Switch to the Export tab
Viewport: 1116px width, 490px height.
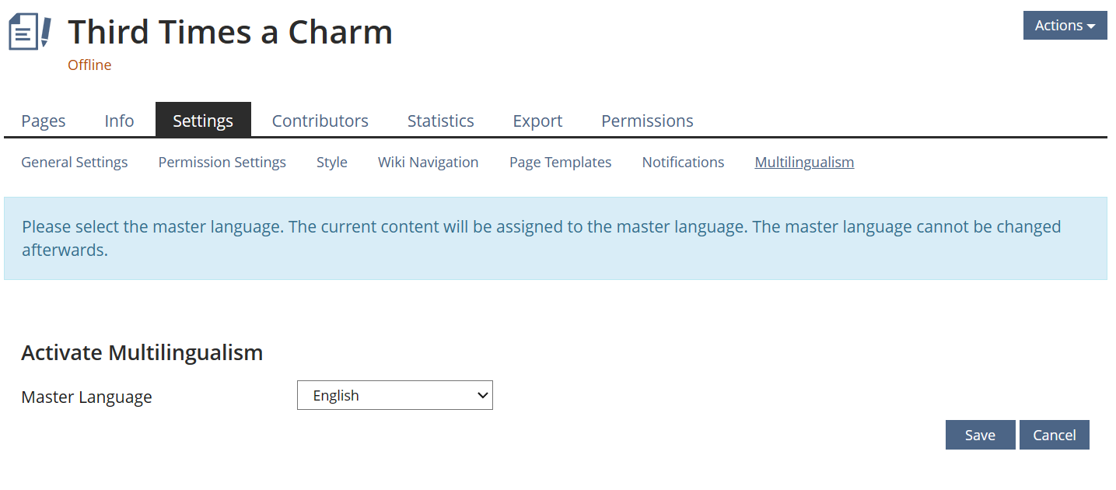click(x=537, y=121)
